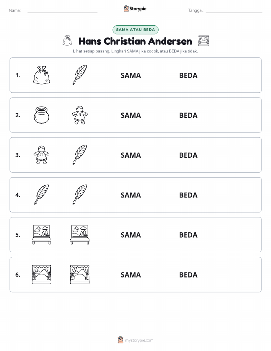The height and width of the screenshot is (351, 271).
Task: Choose SAMA for question 5
Action: [x=131, y=235]
